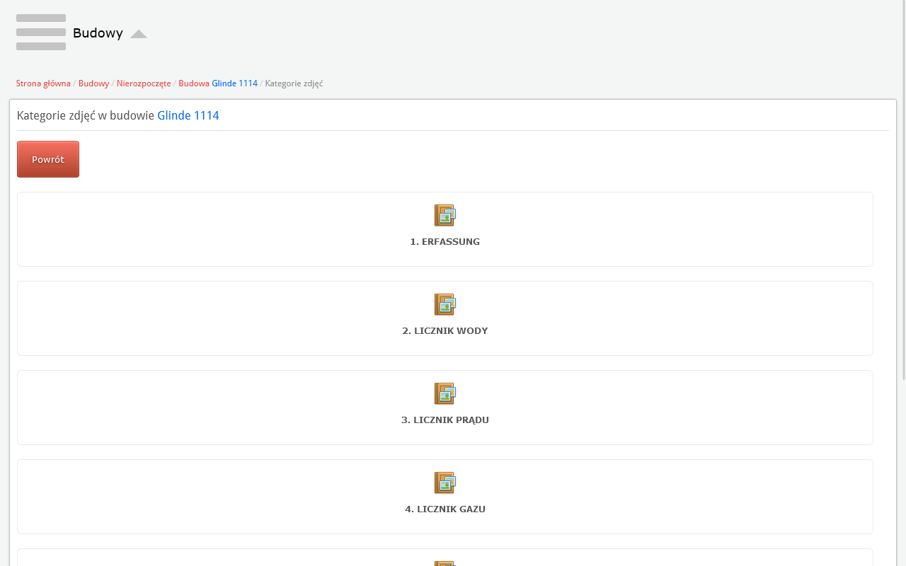Viewport: 906px width, 566px height.
Task: Open the Budowy breadcrumb link
Action: (93, 83)
